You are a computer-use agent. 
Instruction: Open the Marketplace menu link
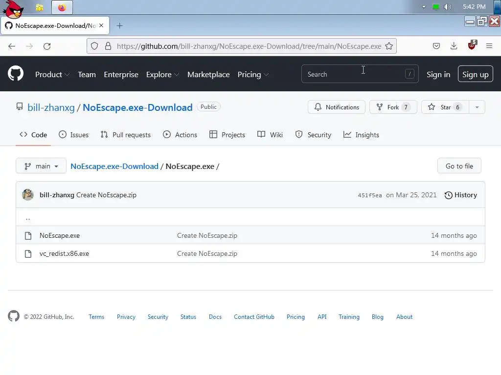(208, 75)
